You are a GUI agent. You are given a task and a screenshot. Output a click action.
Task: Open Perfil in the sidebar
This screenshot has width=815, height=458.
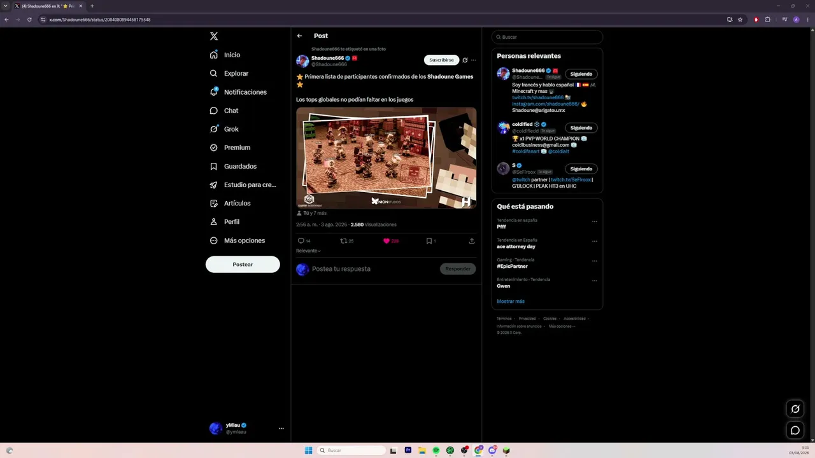point(225,221)
